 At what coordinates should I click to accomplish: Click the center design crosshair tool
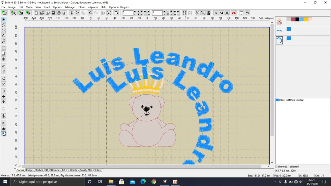(4, 91)
